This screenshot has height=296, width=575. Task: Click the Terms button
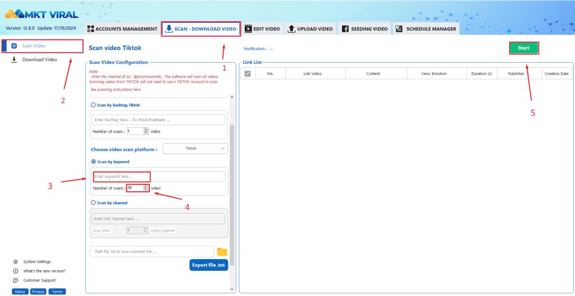[x=57, y=292]
